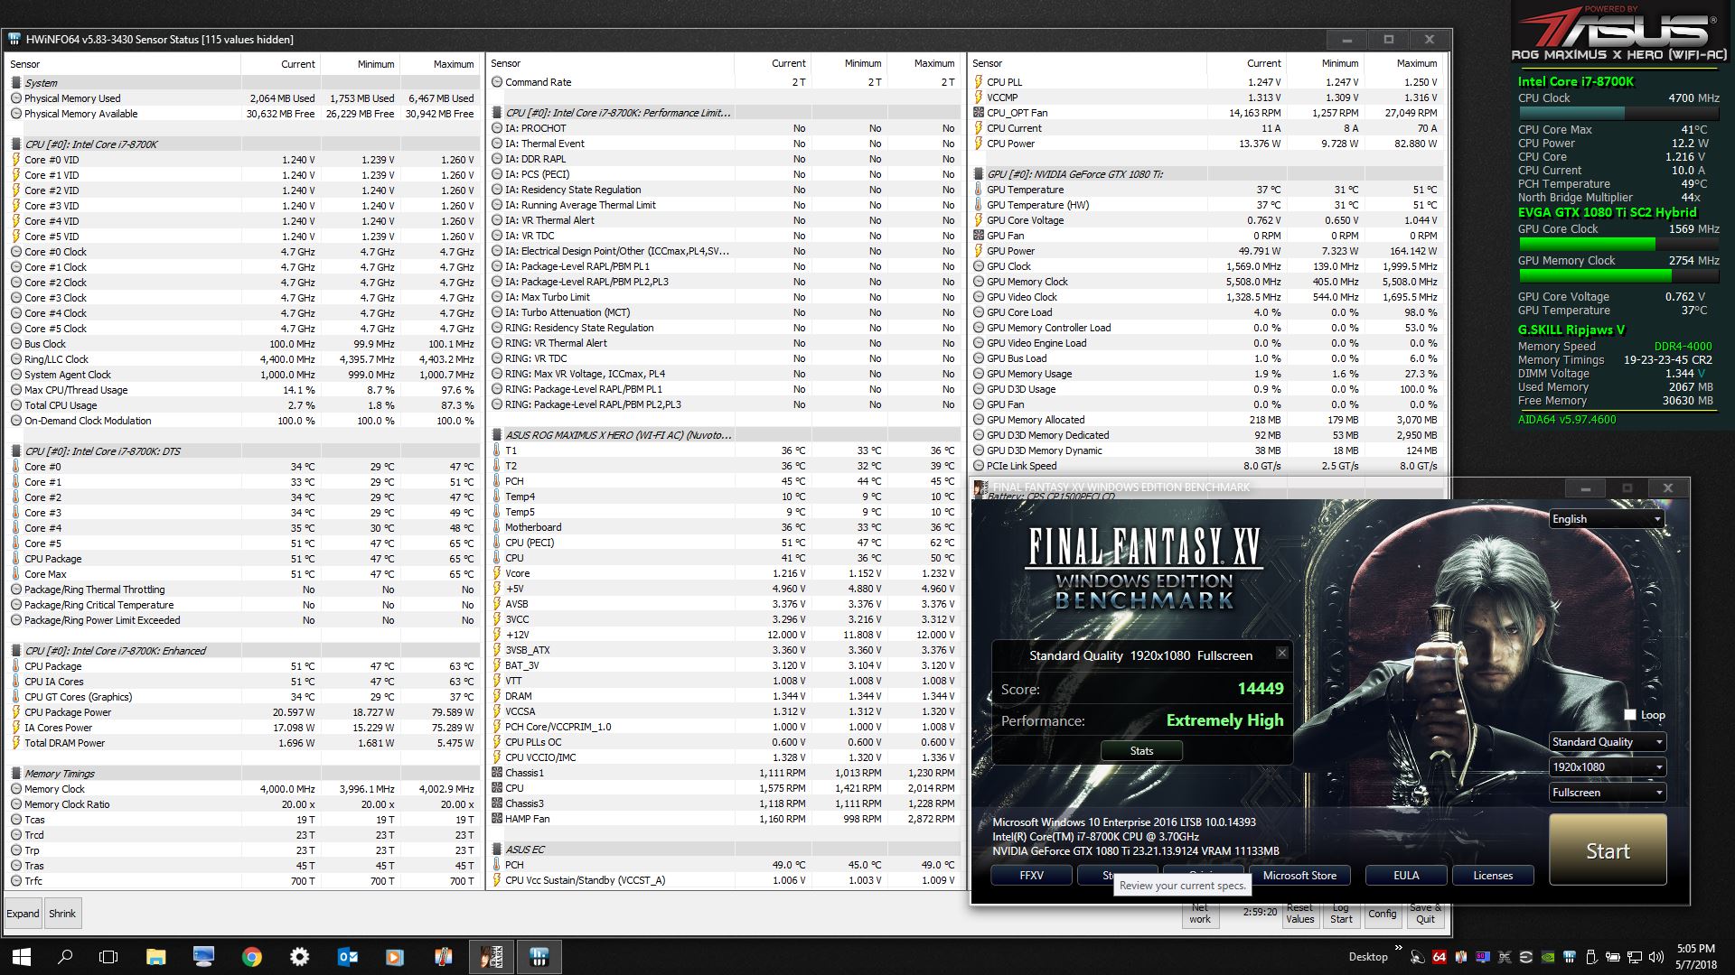
Task: Select CPU [#0] i7-8700K: DTS section header
Action: point(242,451)
